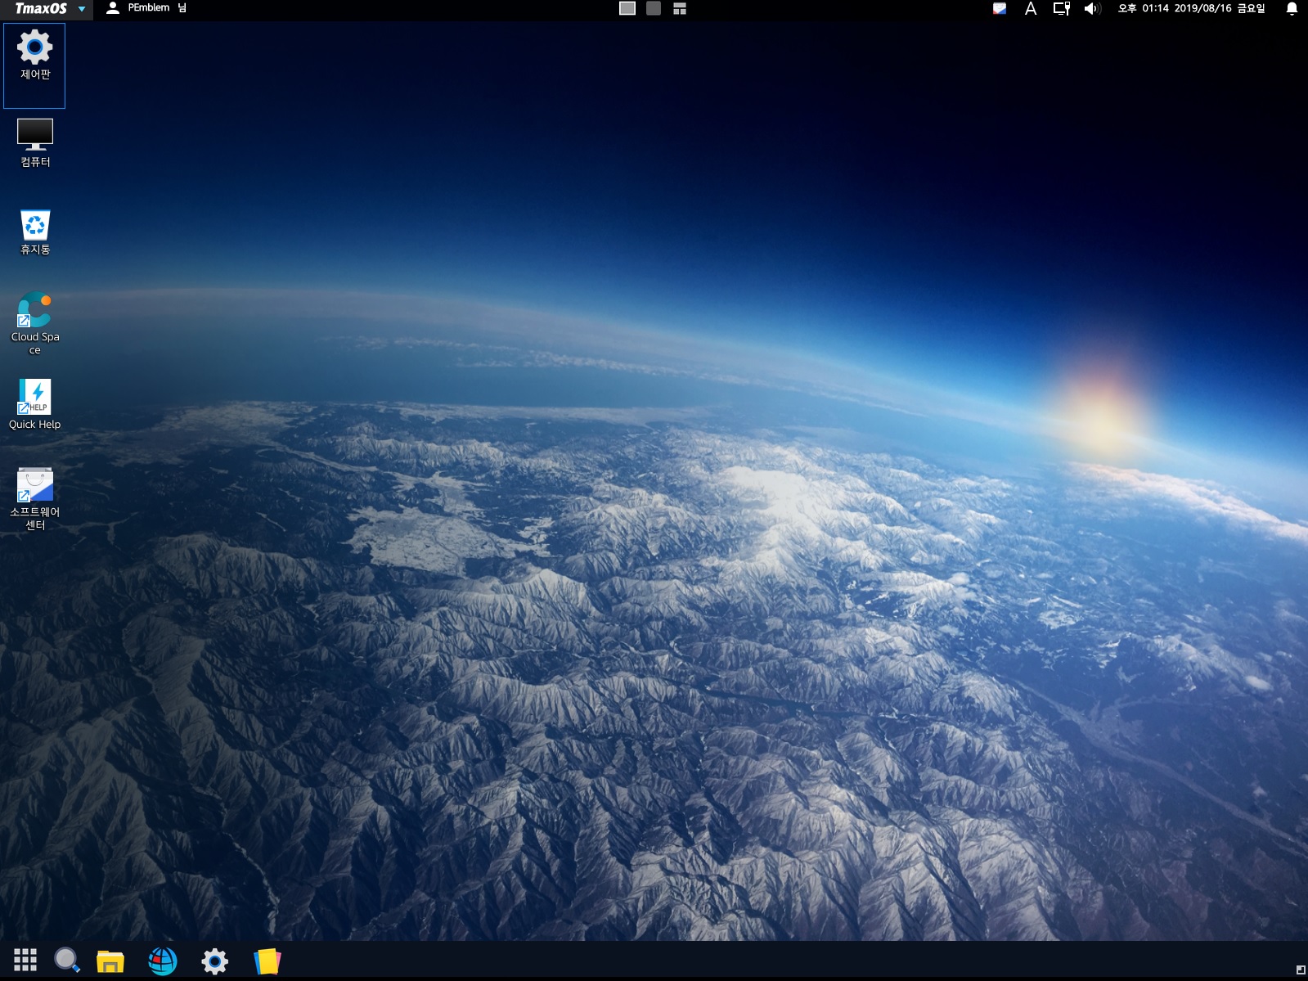Click the magnifier search icon in taskbar
Image resolution: width=1308 pixels, height=981 pixels.
click(x=67, y=961)
